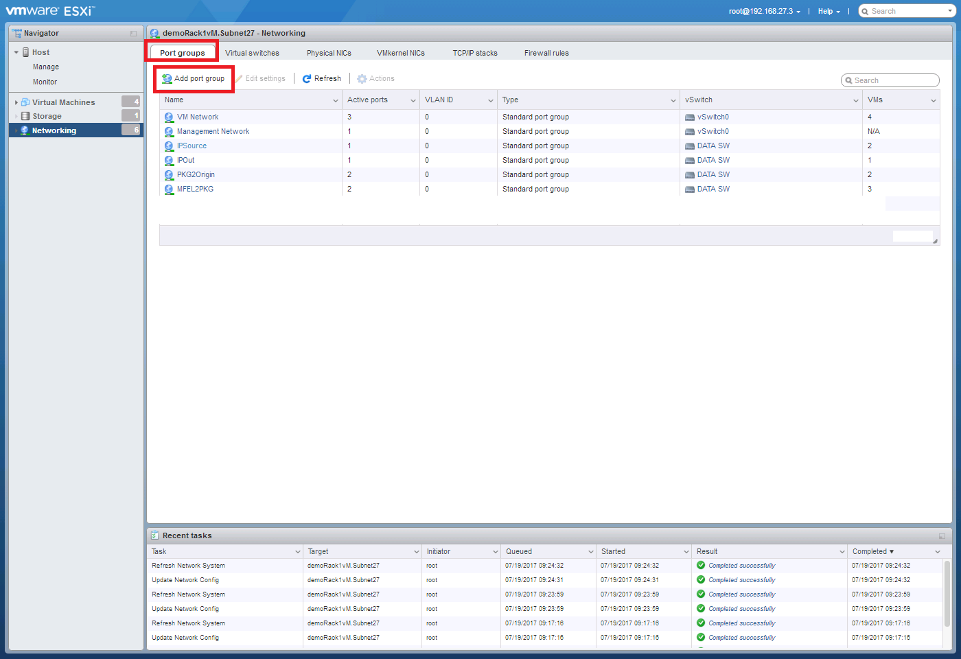The width and height of the screenshot is (961, 659).
Task: Click the Networking count badge 6
Action: (x=131, y=130)
